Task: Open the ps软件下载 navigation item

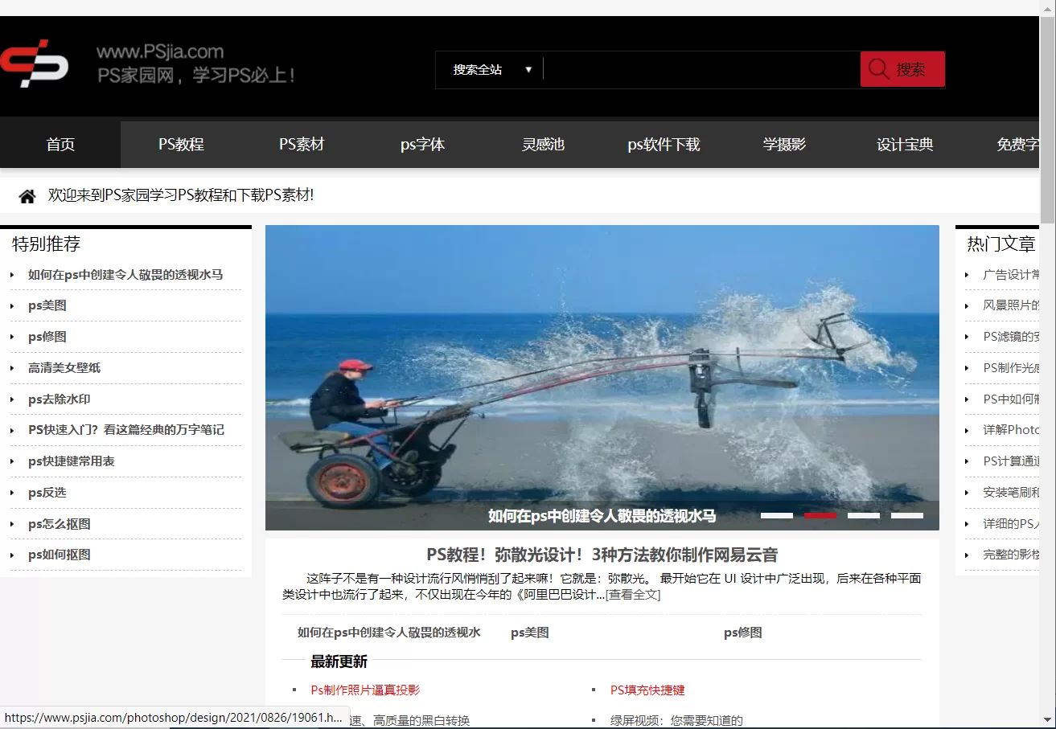Action: pos(663,144)
